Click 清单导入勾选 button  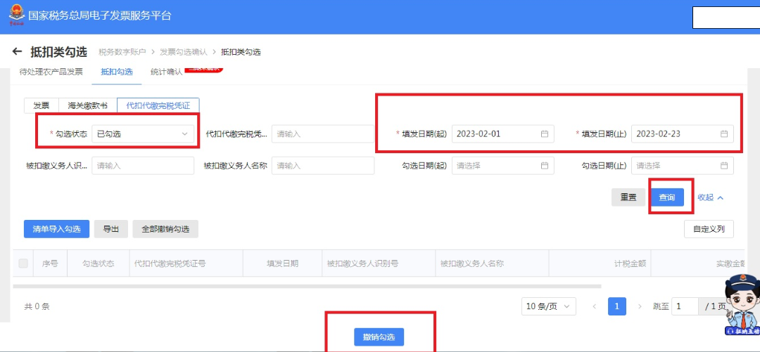(57, 229)
